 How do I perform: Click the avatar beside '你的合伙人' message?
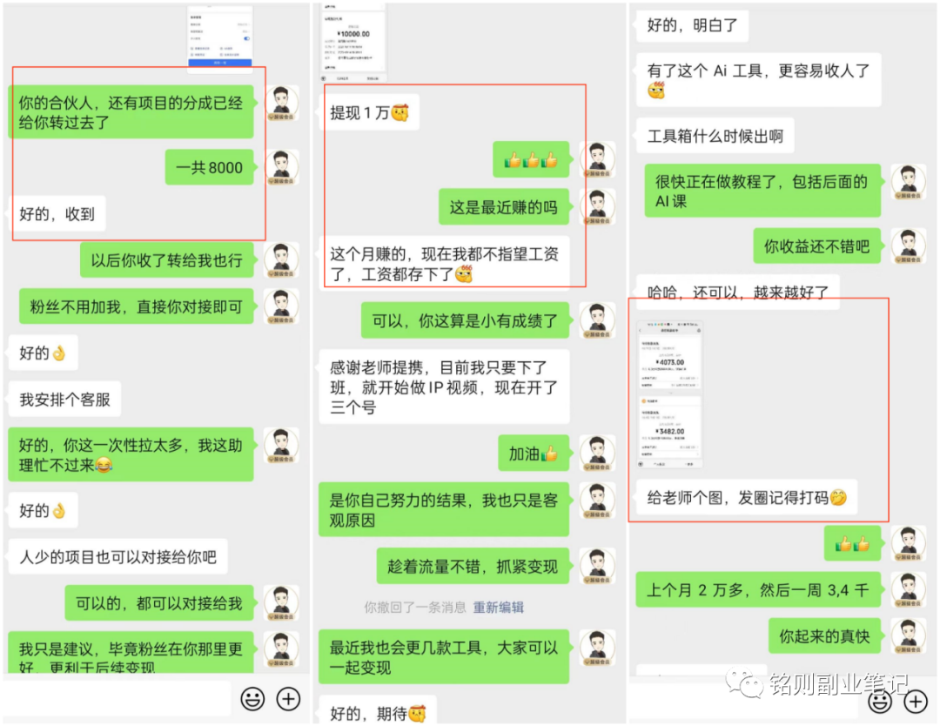pos(281,104)
